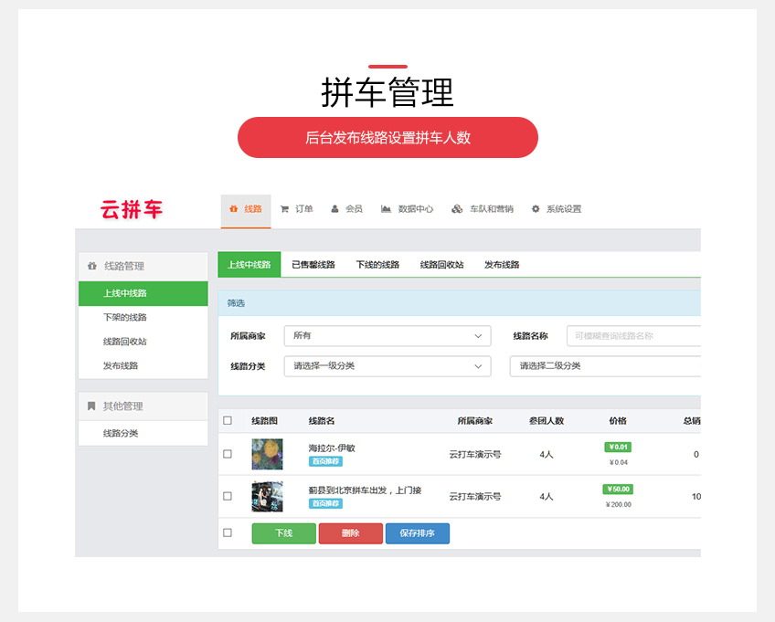Click the 系统设置 gear icon
The width and height of the screenshot is (775, 622).
pos(536,209)
